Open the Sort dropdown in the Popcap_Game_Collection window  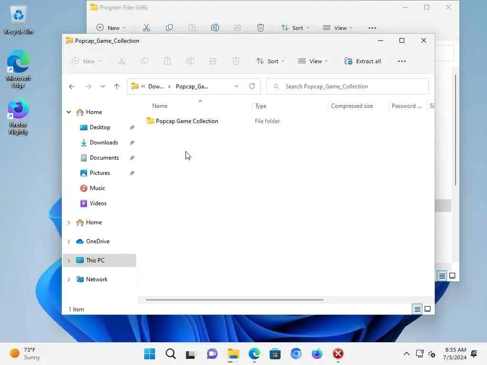[x=270, y=61]
